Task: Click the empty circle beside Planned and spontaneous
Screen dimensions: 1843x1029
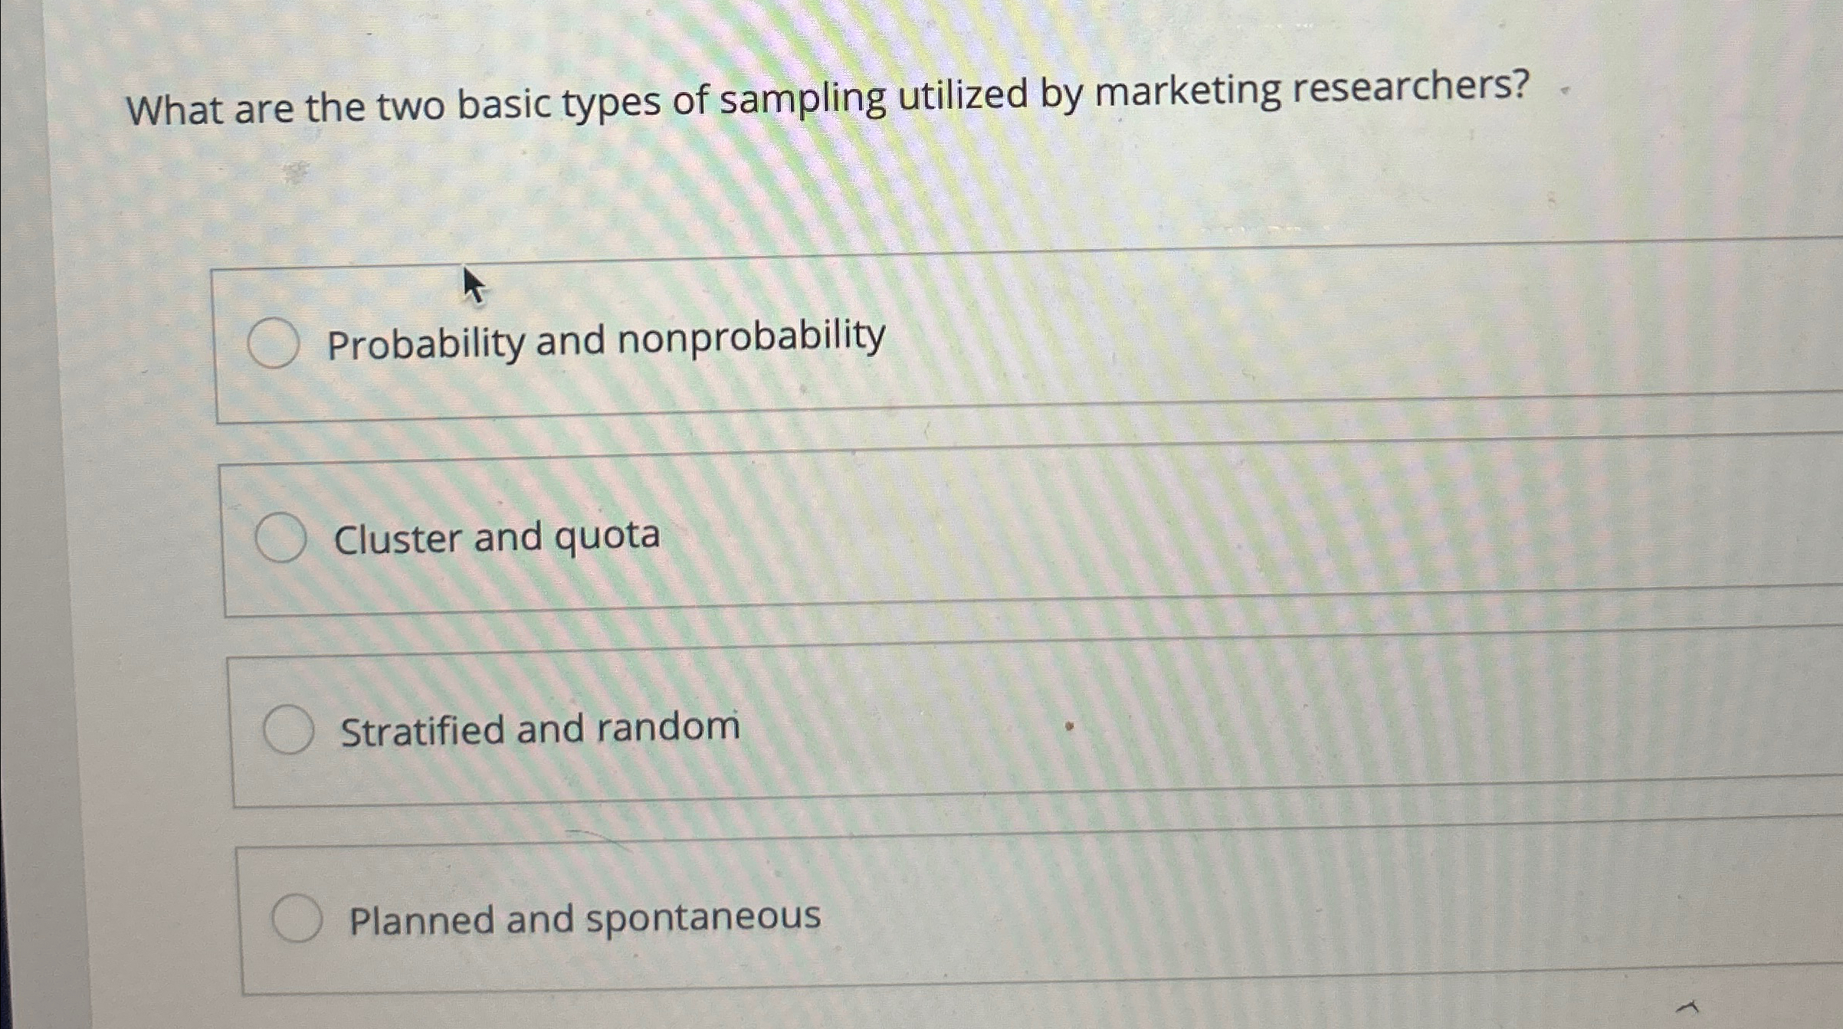Action: click(297, 916)
